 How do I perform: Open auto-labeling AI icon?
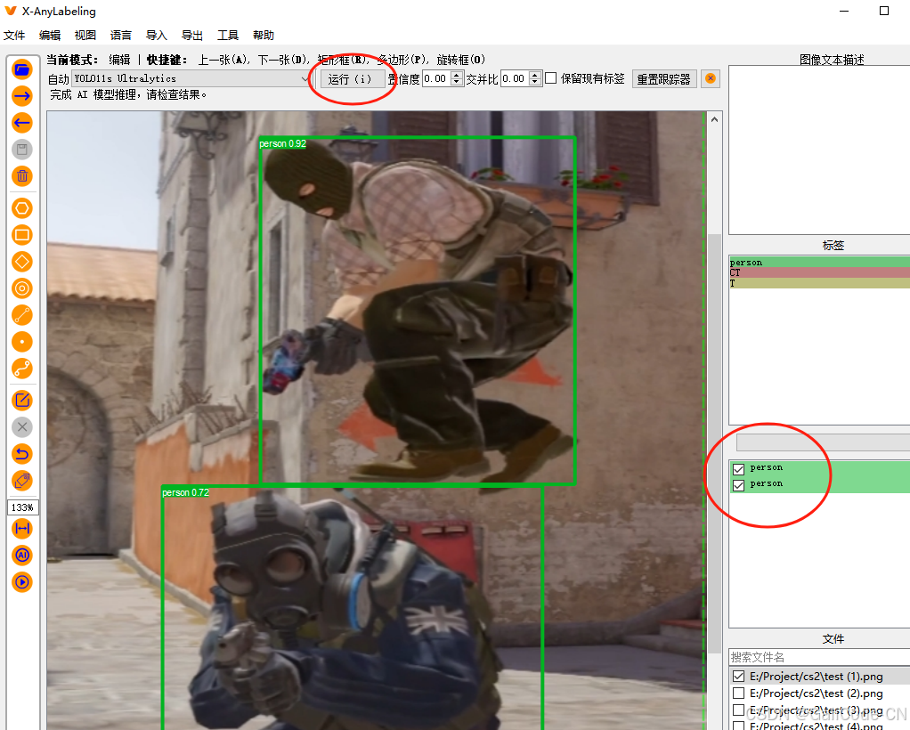[x=22, y=556]
